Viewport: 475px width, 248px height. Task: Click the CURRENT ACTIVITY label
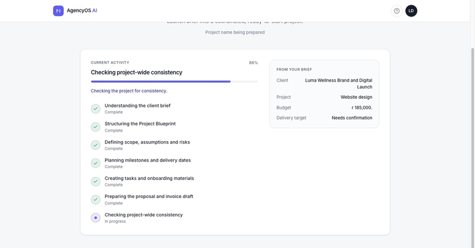tap(110, 62)
